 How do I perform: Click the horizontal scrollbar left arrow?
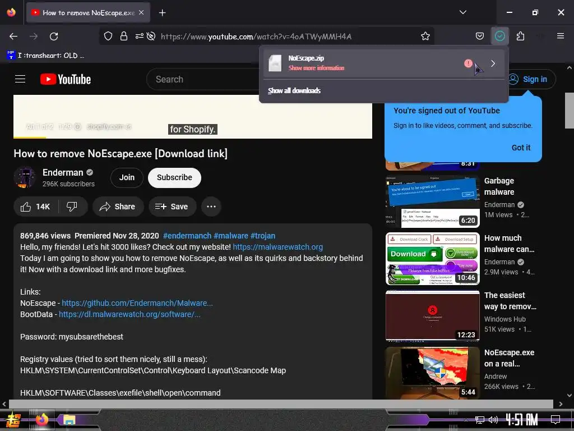(x=4, y=404)
